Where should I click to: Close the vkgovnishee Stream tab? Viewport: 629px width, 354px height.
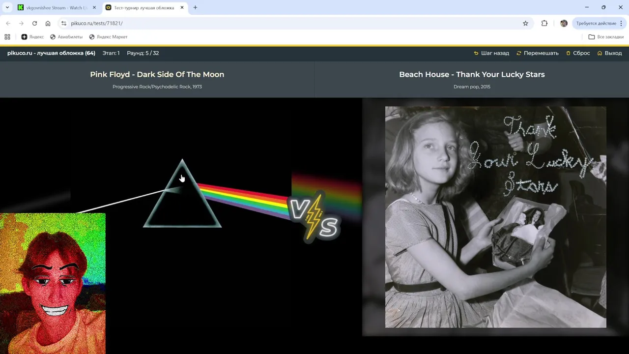click(94, 7)
